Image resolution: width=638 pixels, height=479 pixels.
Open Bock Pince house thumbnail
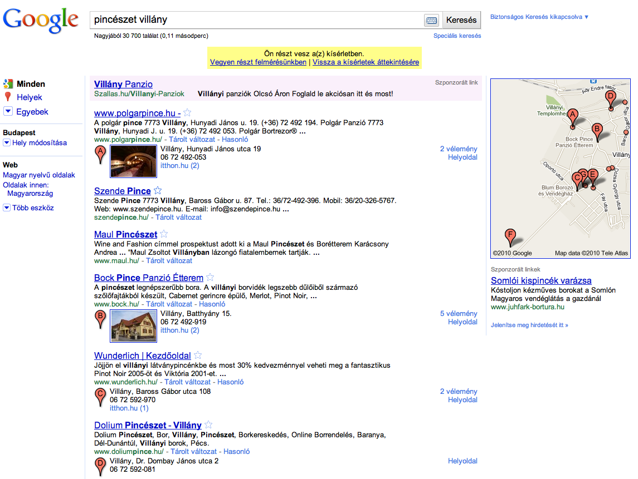134,326
